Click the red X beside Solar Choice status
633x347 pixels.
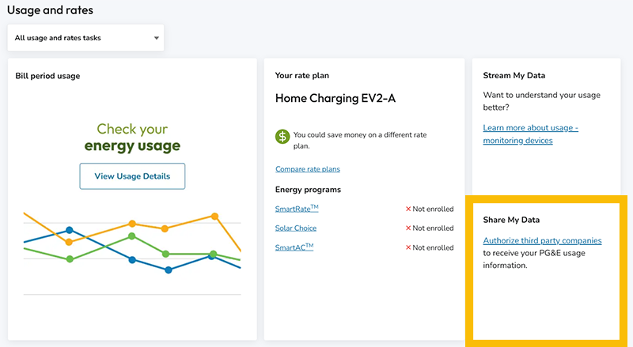tap(408, 228)
